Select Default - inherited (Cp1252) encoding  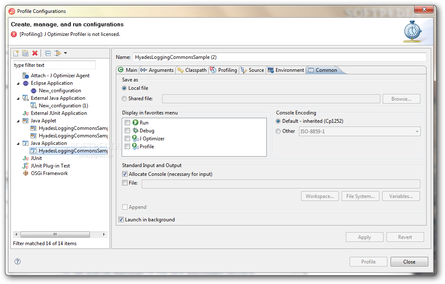click(x=278, y=121)
